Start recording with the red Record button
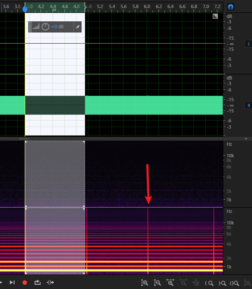The height and width of the screenshot is (289, 252). (25, 283)
